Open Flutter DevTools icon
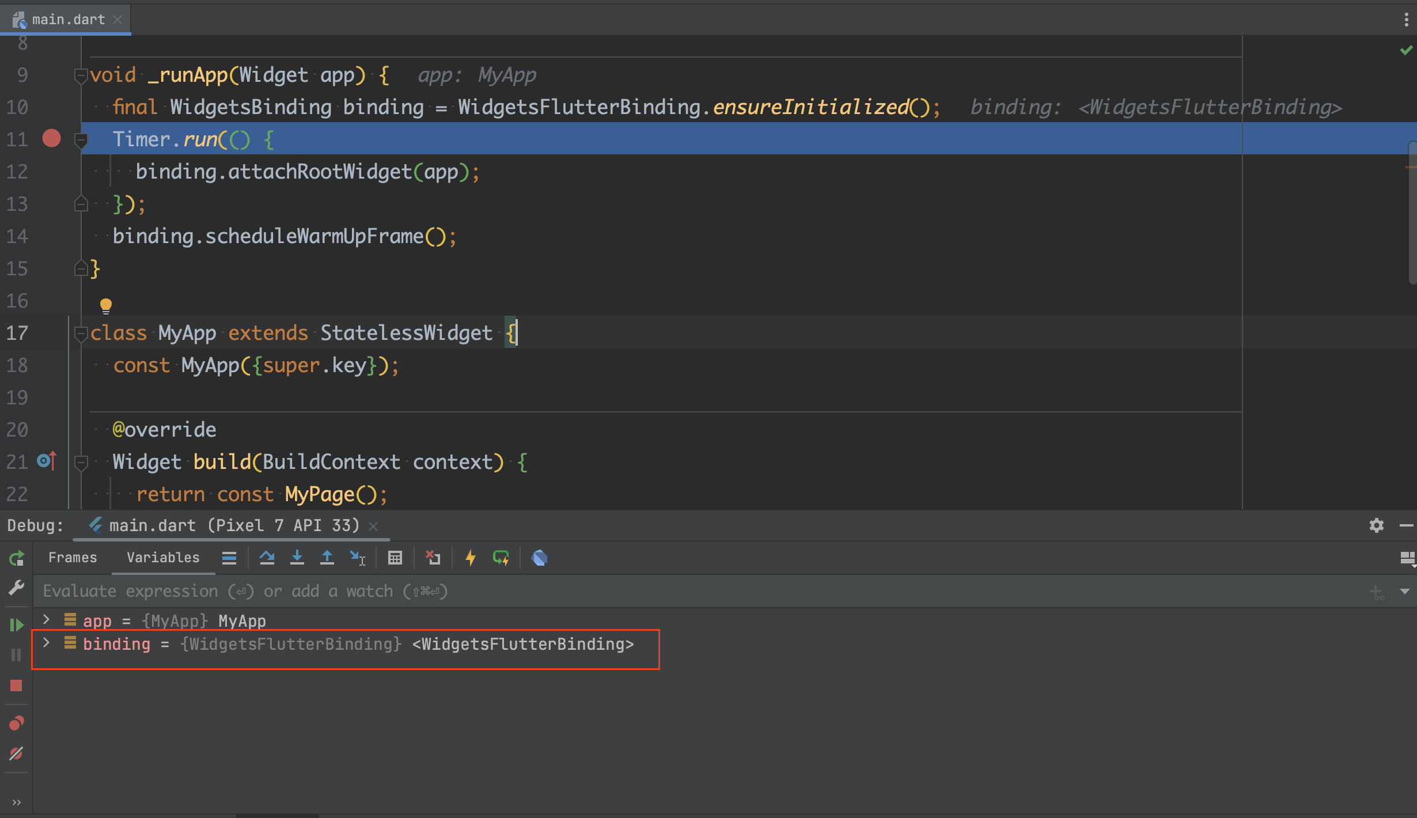 click(x=539, y=558)
